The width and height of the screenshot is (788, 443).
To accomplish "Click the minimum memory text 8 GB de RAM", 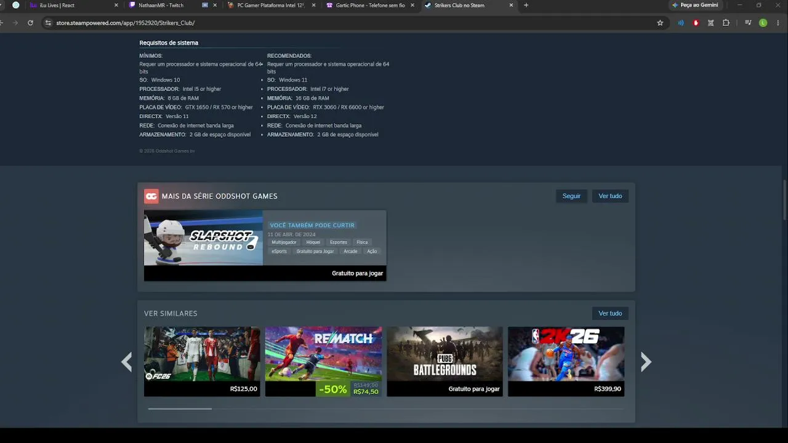I will click(183, 98).
